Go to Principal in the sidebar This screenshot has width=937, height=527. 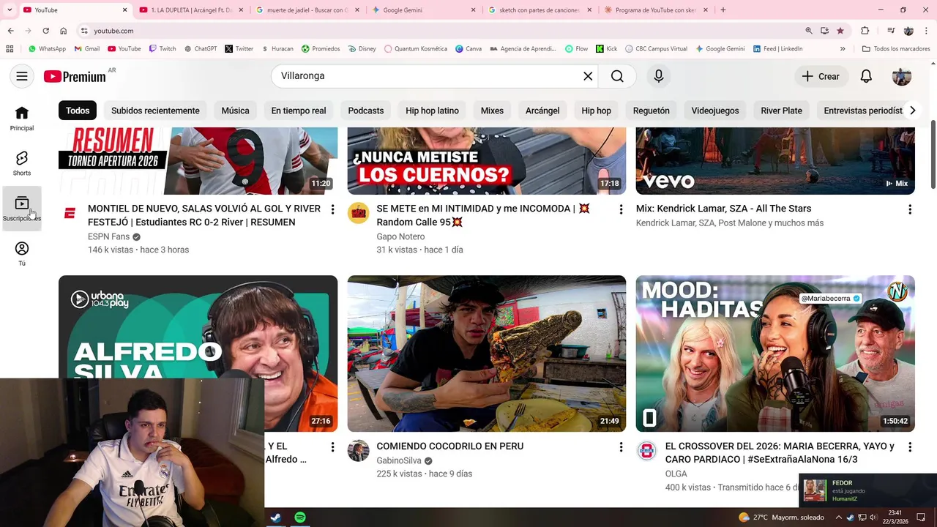22,119
